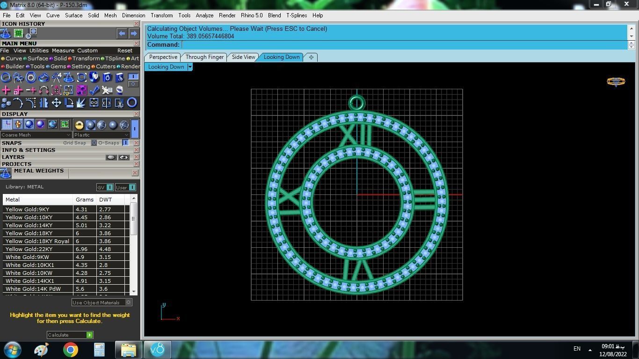Click the history back arrow in Icon History
Screen dimensions: 639x359
122,33
